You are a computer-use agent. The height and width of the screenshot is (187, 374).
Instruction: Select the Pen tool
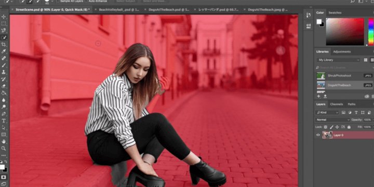coord(4,114)
